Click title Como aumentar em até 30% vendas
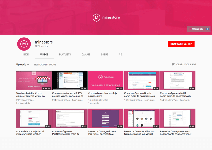The height and width of the screenshot is (150, 212). tap(68, 95)
